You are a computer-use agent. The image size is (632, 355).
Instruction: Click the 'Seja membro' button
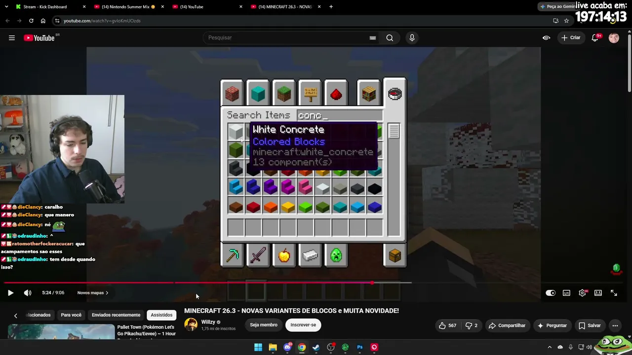pos(264,325)
